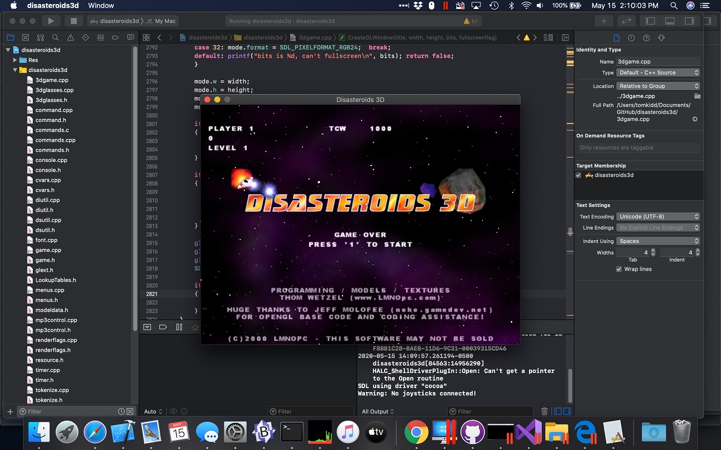
Task: Add an editor on the right
Action: (x=565, y=38)
